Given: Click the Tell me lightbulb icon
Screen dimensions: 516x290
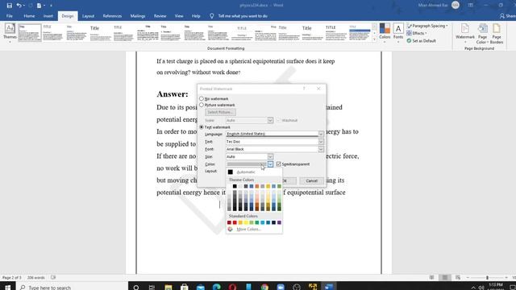Looking at the screenshot, I should tap(211, 16).
